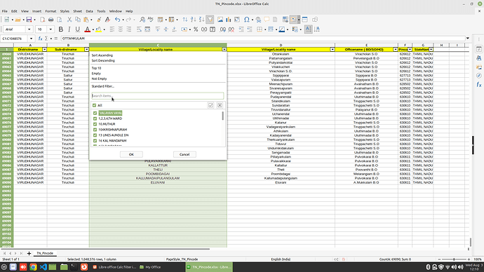Image resolution: width=484 pixels, height=272 pixels.
Task: Click the Cancel button in filter popup
Action: (184, 154)
